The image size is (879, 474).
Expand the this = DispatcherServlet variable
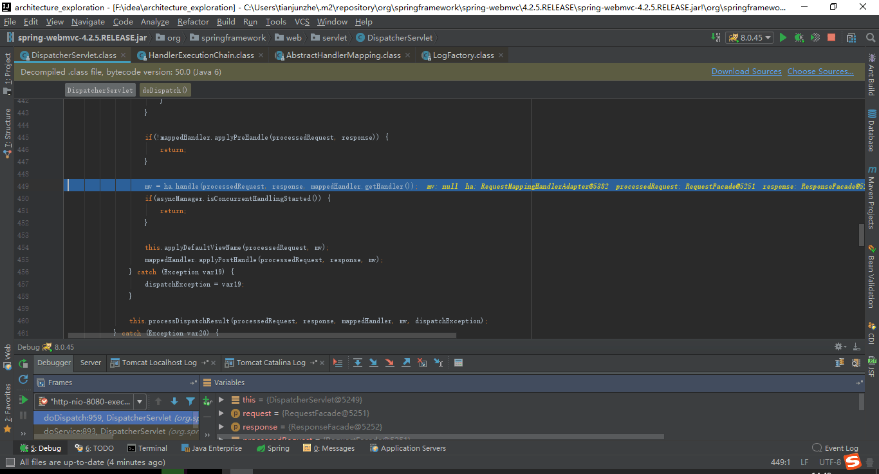221,399
